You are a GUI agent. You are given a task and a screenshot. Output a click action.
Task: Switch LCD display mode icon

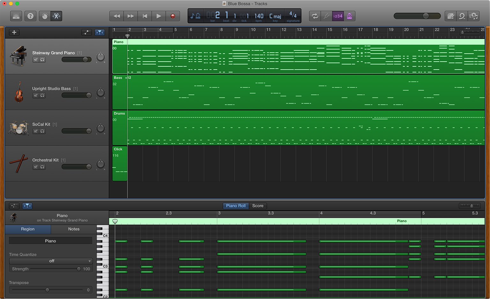click(196, 16)
